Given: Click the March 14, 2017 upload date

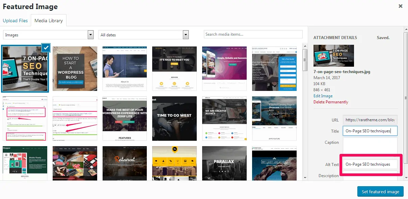Looking at the screenshot, I should [x=327, y=78].
